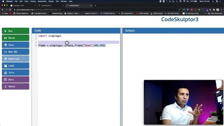Open the Syllabus - Deep L bookmark
Image resolution: width=224 pixels, height=126 pixels.
pos(72,13)
